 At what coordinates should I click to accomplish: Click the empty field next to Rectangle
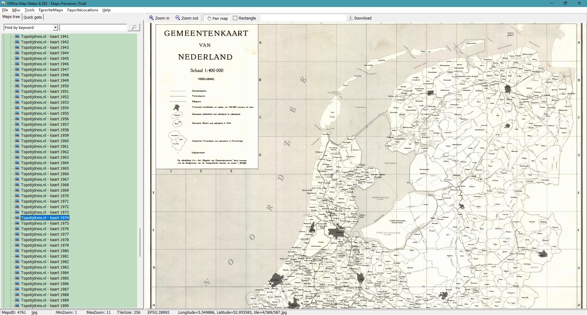[303, 18]
